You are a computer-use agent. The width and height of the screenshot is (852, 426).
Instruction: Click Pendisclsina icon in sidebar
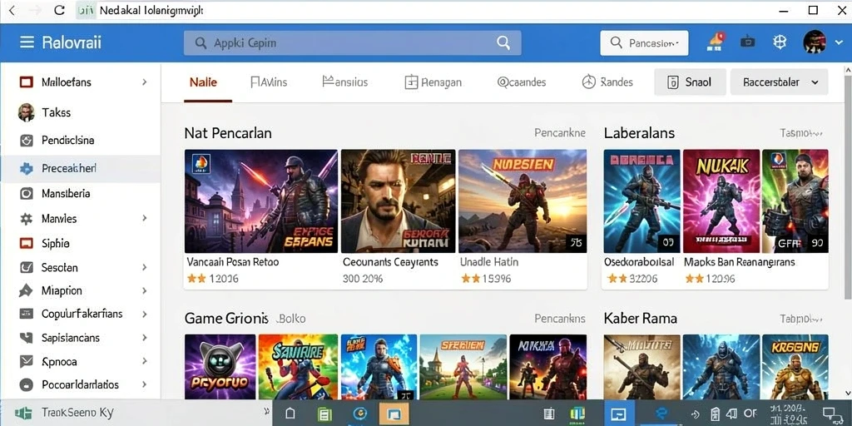[x=26, y=141]
